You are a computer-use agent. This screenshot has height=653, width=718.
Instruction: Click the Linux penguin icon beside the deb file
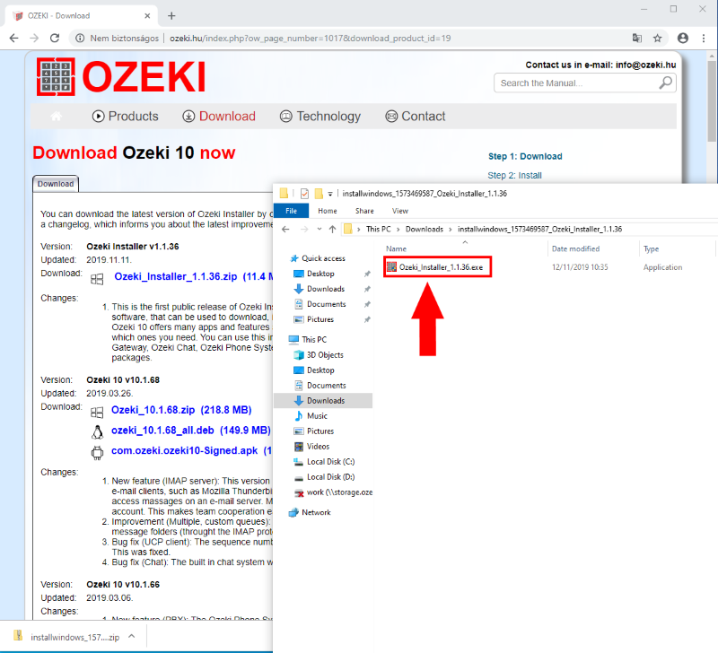(97, 432)
